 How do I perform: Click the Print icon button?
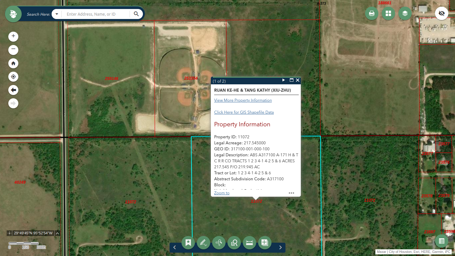(372, 13)
